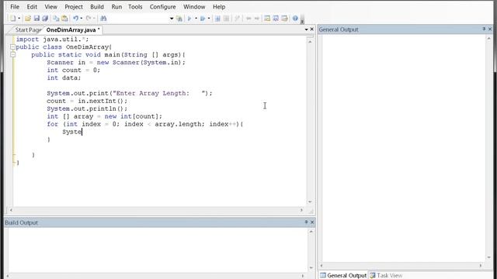Open the Configure menu

162,7
